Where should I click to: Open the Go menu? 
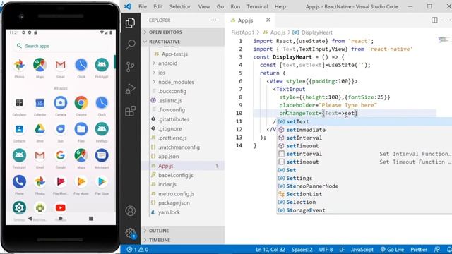tap(220, 6)
